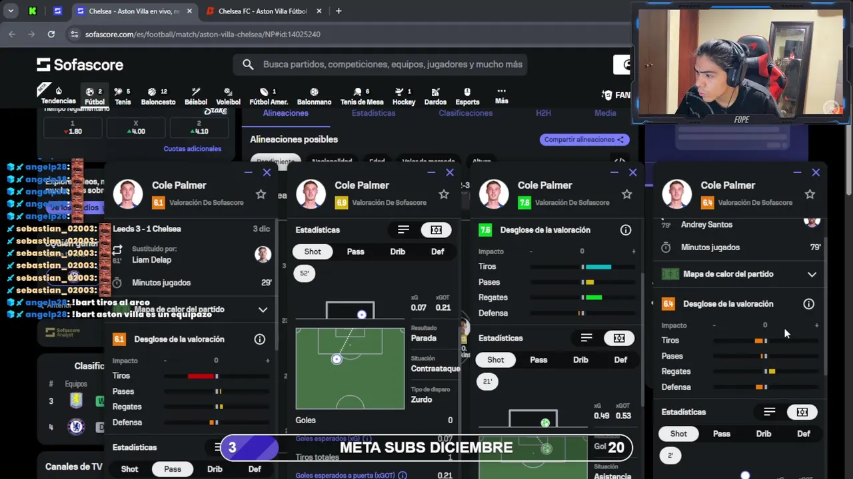Open Chelsea crest in standings
This screenshot has height=479, width=853.
click(x=76, y=426)
